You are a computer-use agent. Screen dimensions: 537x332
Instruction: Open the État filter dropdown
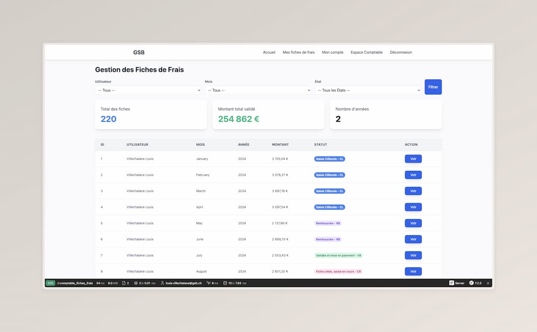[x=368, y=90]
